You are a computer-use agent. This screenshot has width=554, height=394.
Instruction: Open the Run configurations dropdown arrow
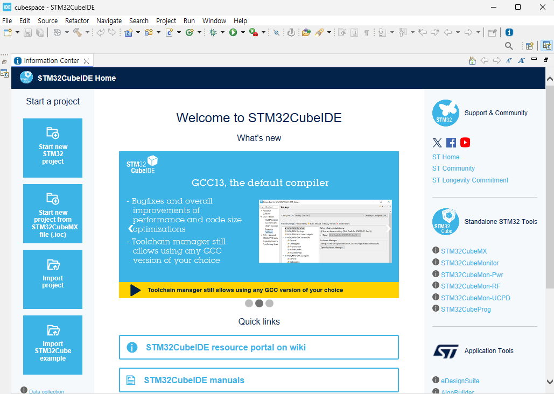click(243, 32)
